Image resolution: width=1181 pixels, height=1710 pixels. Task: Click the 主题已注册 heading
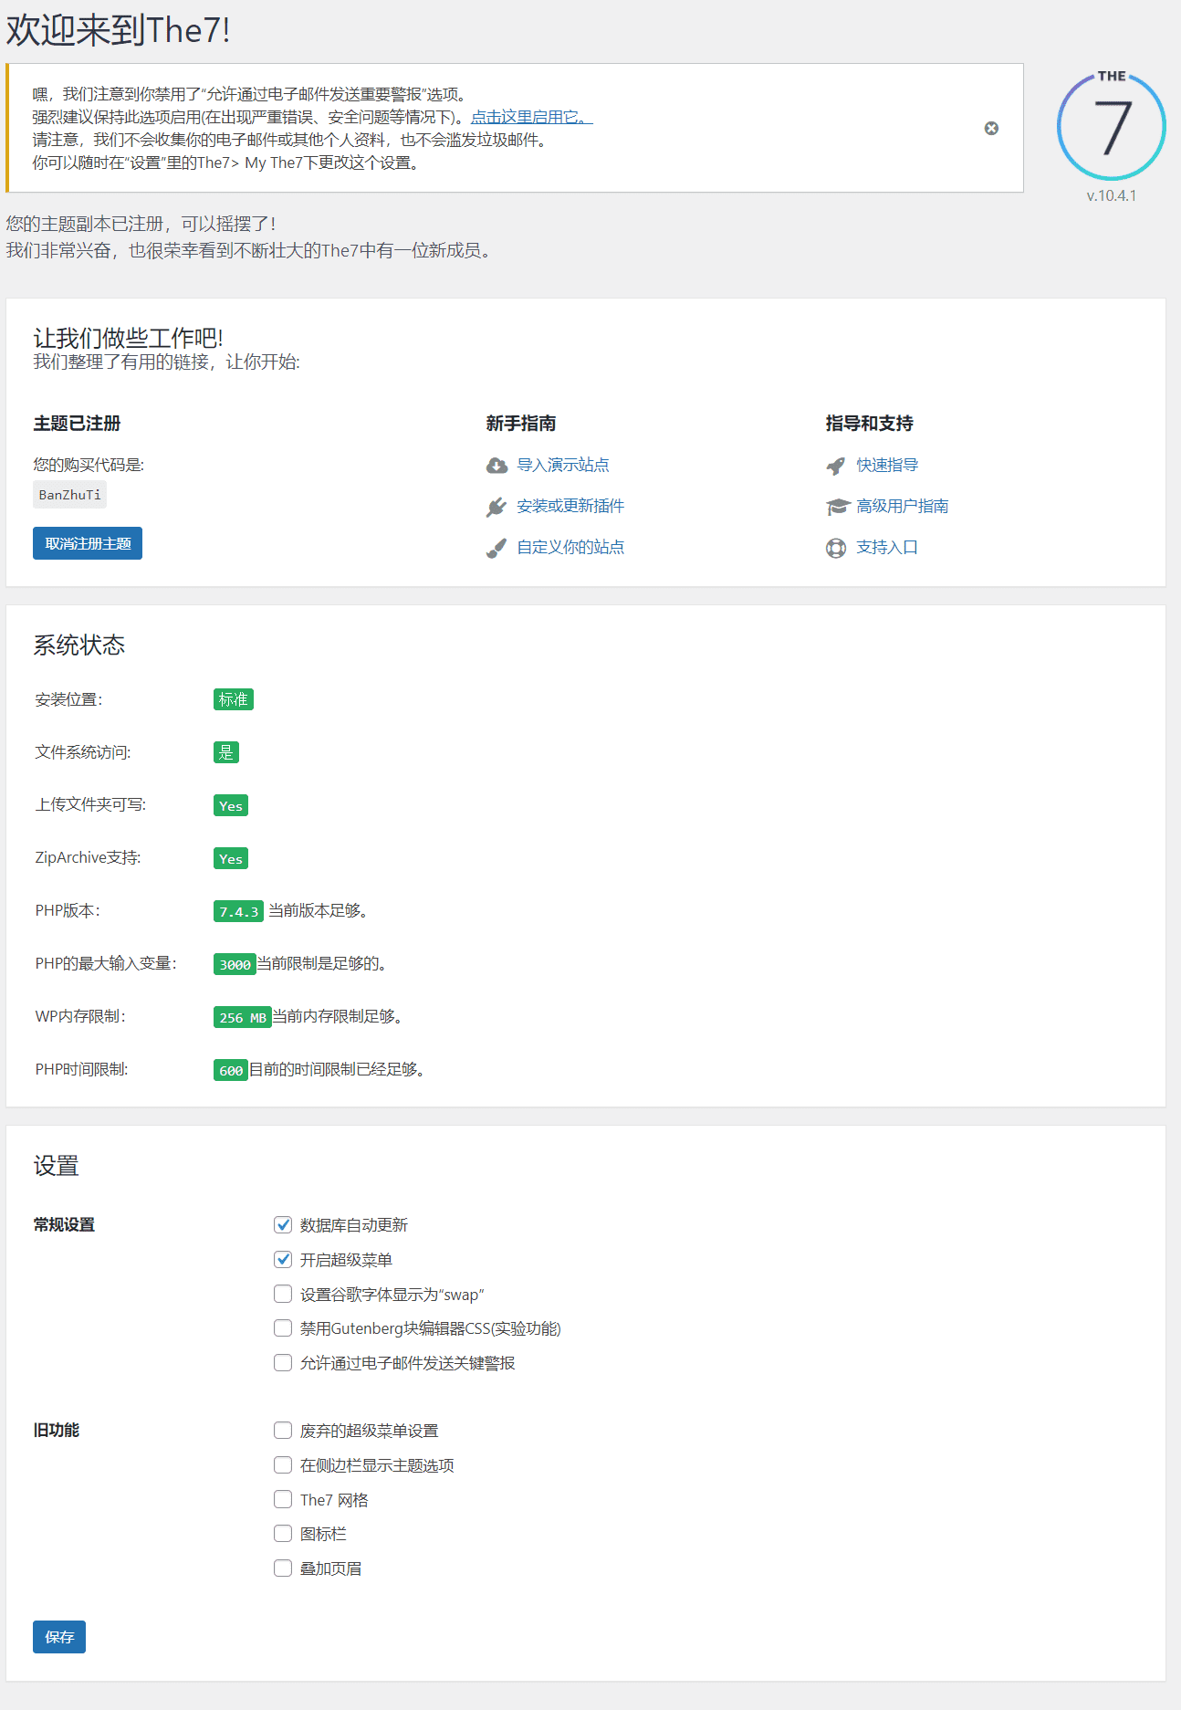tap(78, 423)
